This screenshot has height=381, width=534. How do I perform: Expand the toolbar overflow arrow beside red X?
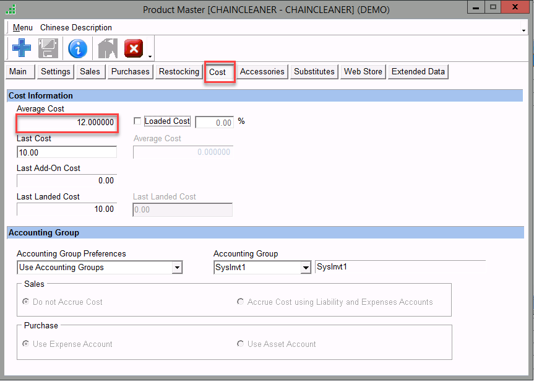tap(150, 56)
